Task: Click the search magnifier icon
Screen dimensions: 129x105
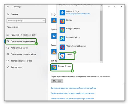Action: point(44,21)
